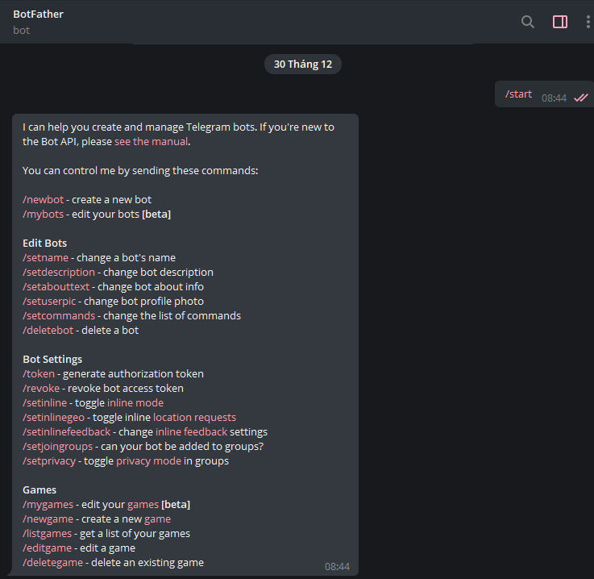Open the BotFather chat header title
594x579 pixels.
[x=39, y=14]
